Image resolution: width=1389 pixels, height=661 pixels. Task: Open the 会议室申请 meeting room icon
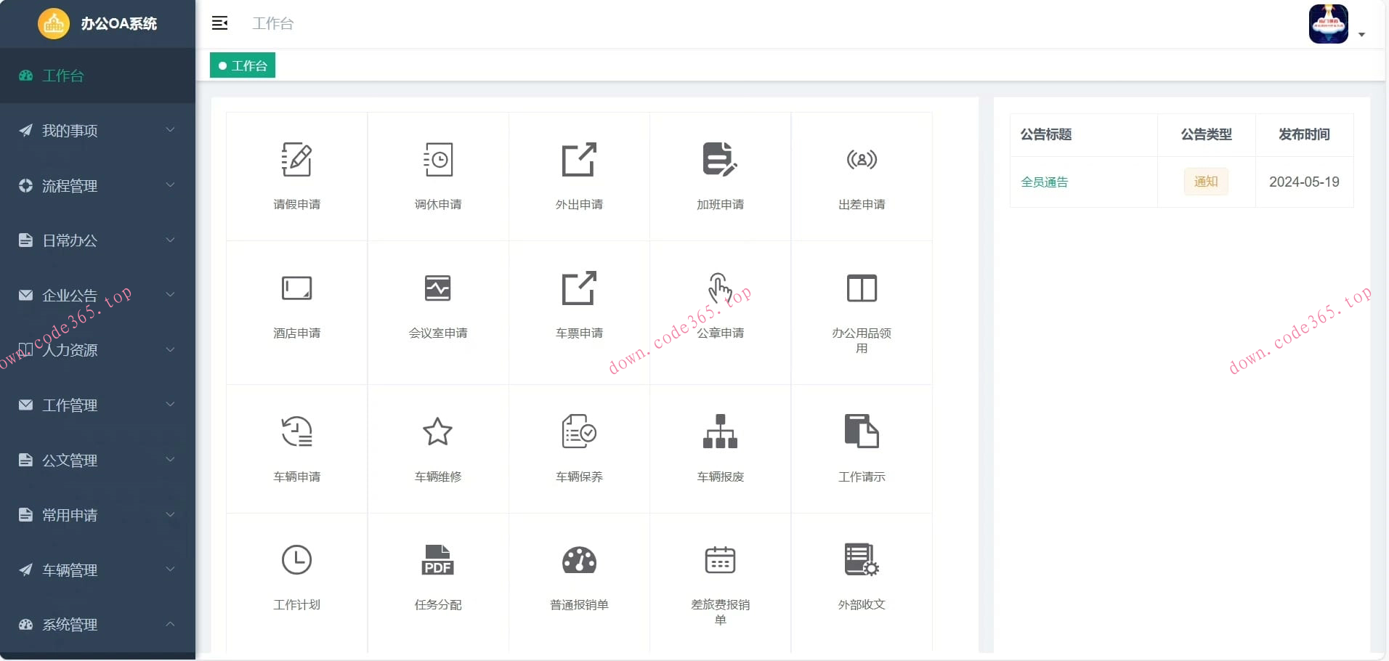pyautogui.click(x=437, y=305)
